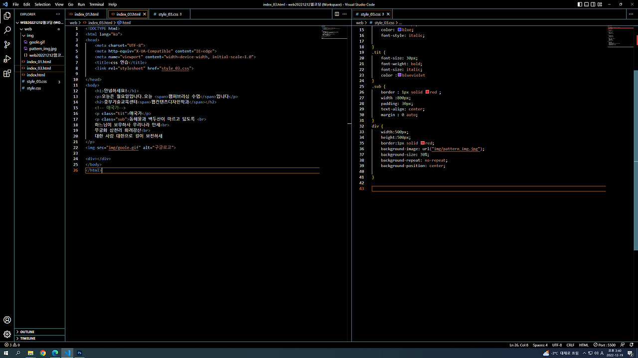Viewport: 638px width, 358px height.
Task: Open more actions for left editor group
Action: pos(345,14)
